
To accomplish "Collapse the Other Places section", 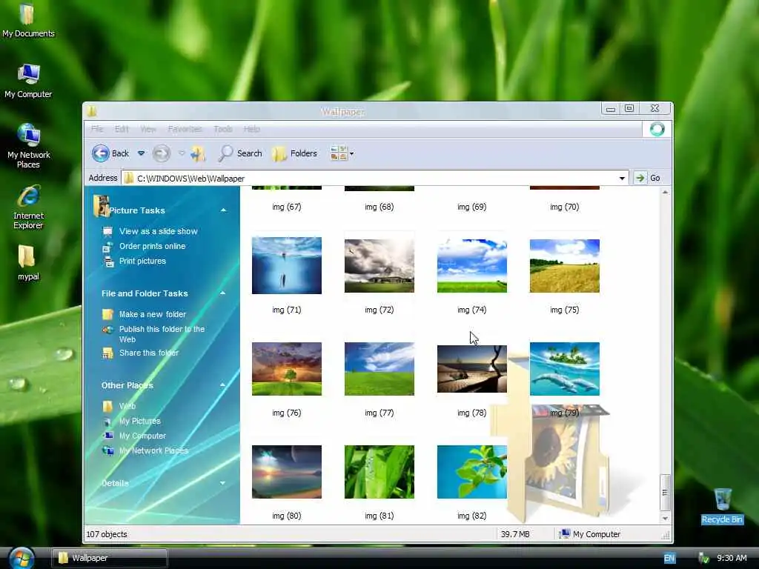I will tap(222, 385).
